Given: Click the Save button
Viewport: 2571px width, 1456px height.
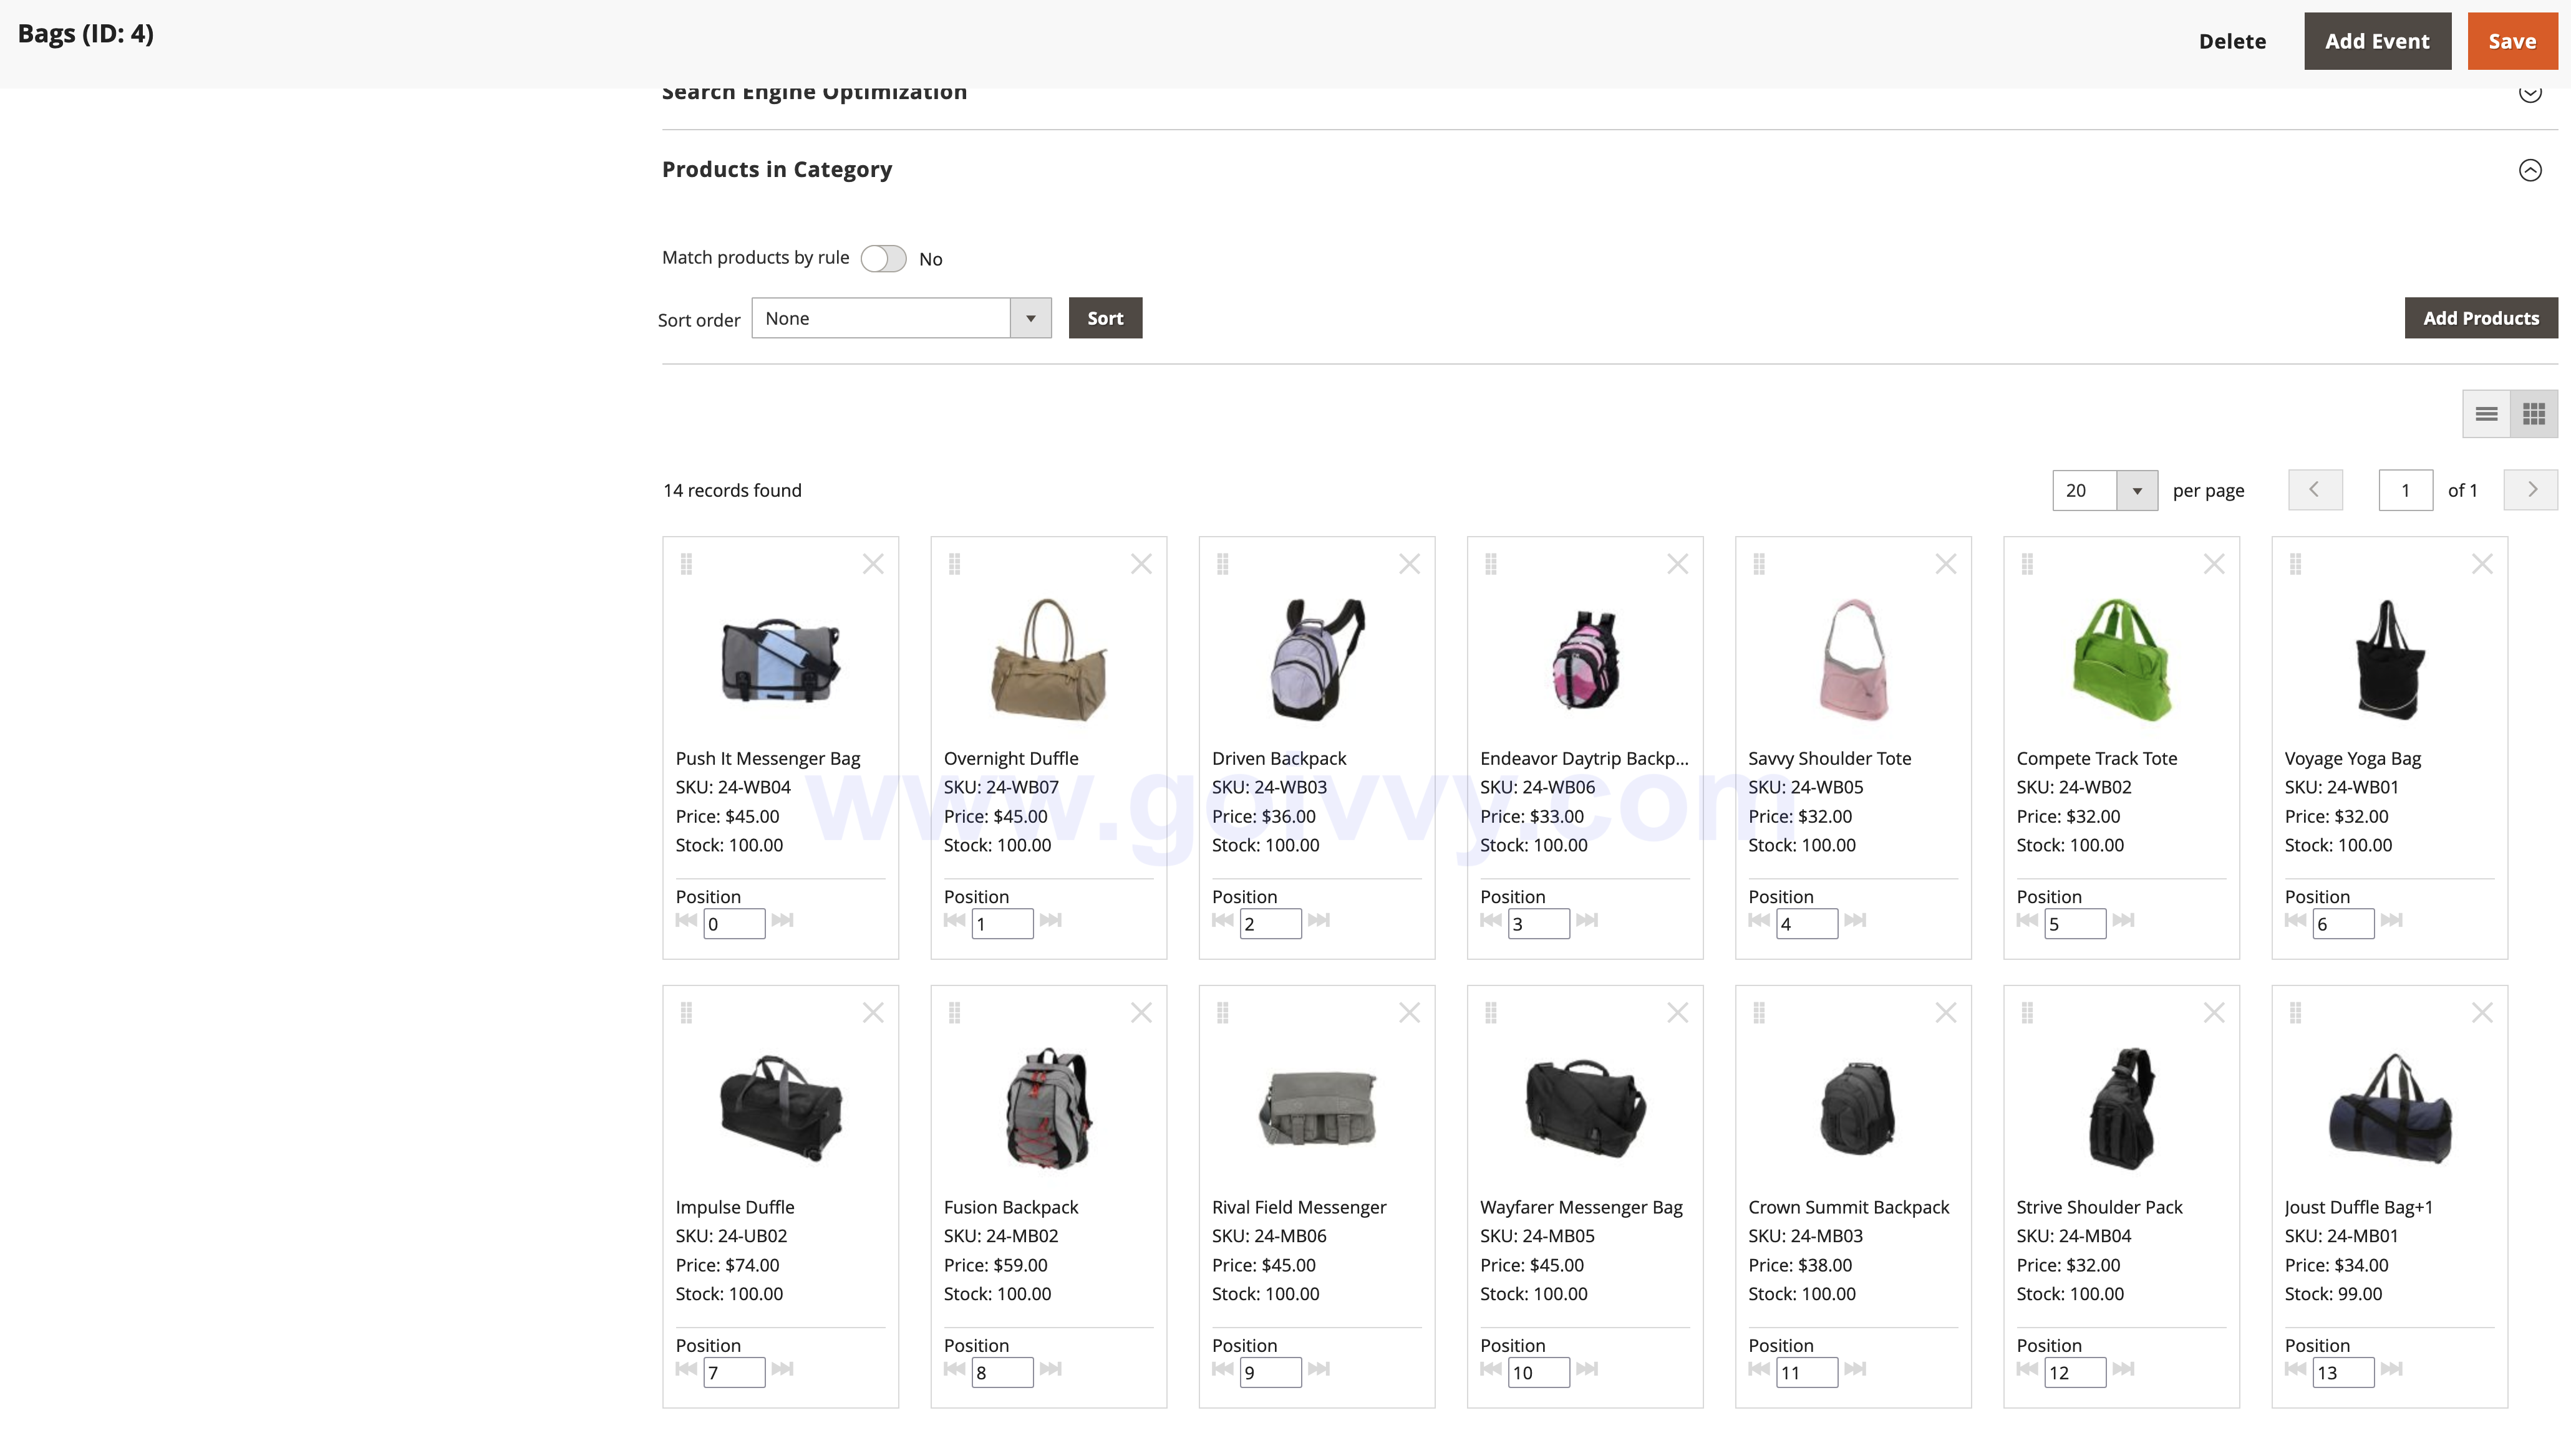Looking at the screenshot, I should tap(2513, 41).
